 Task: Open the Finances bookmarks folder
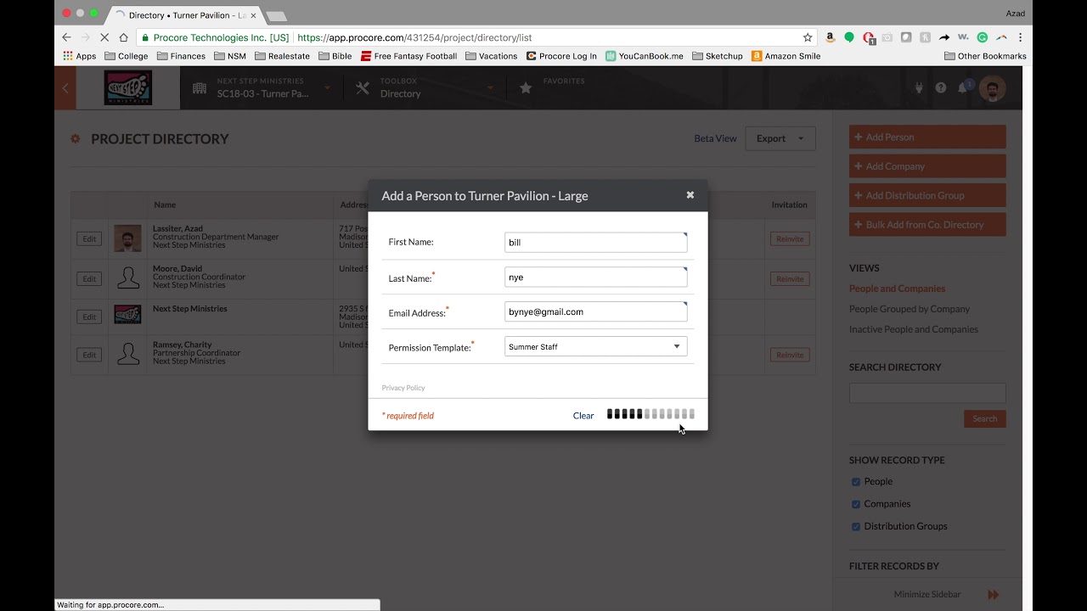pyautogui.click(x=182, y=56)
